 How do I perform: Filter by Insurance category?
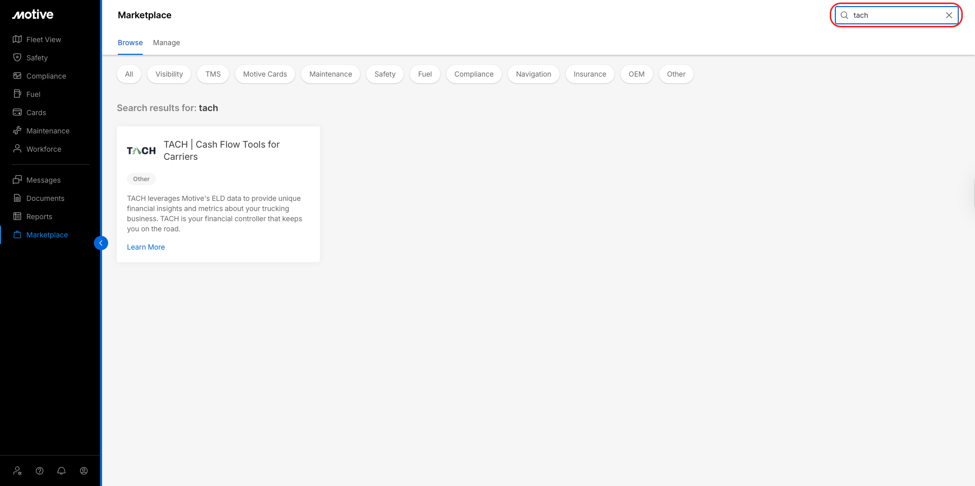click(590, 74)
